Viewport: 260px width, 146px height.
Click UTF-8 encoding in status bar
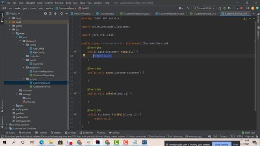tap(240, 136)
